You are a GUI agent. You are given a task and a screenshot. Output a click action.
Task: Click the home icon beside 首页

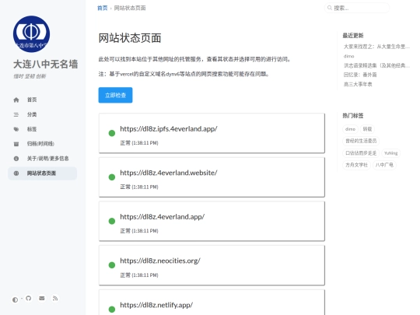pos(16,100)
